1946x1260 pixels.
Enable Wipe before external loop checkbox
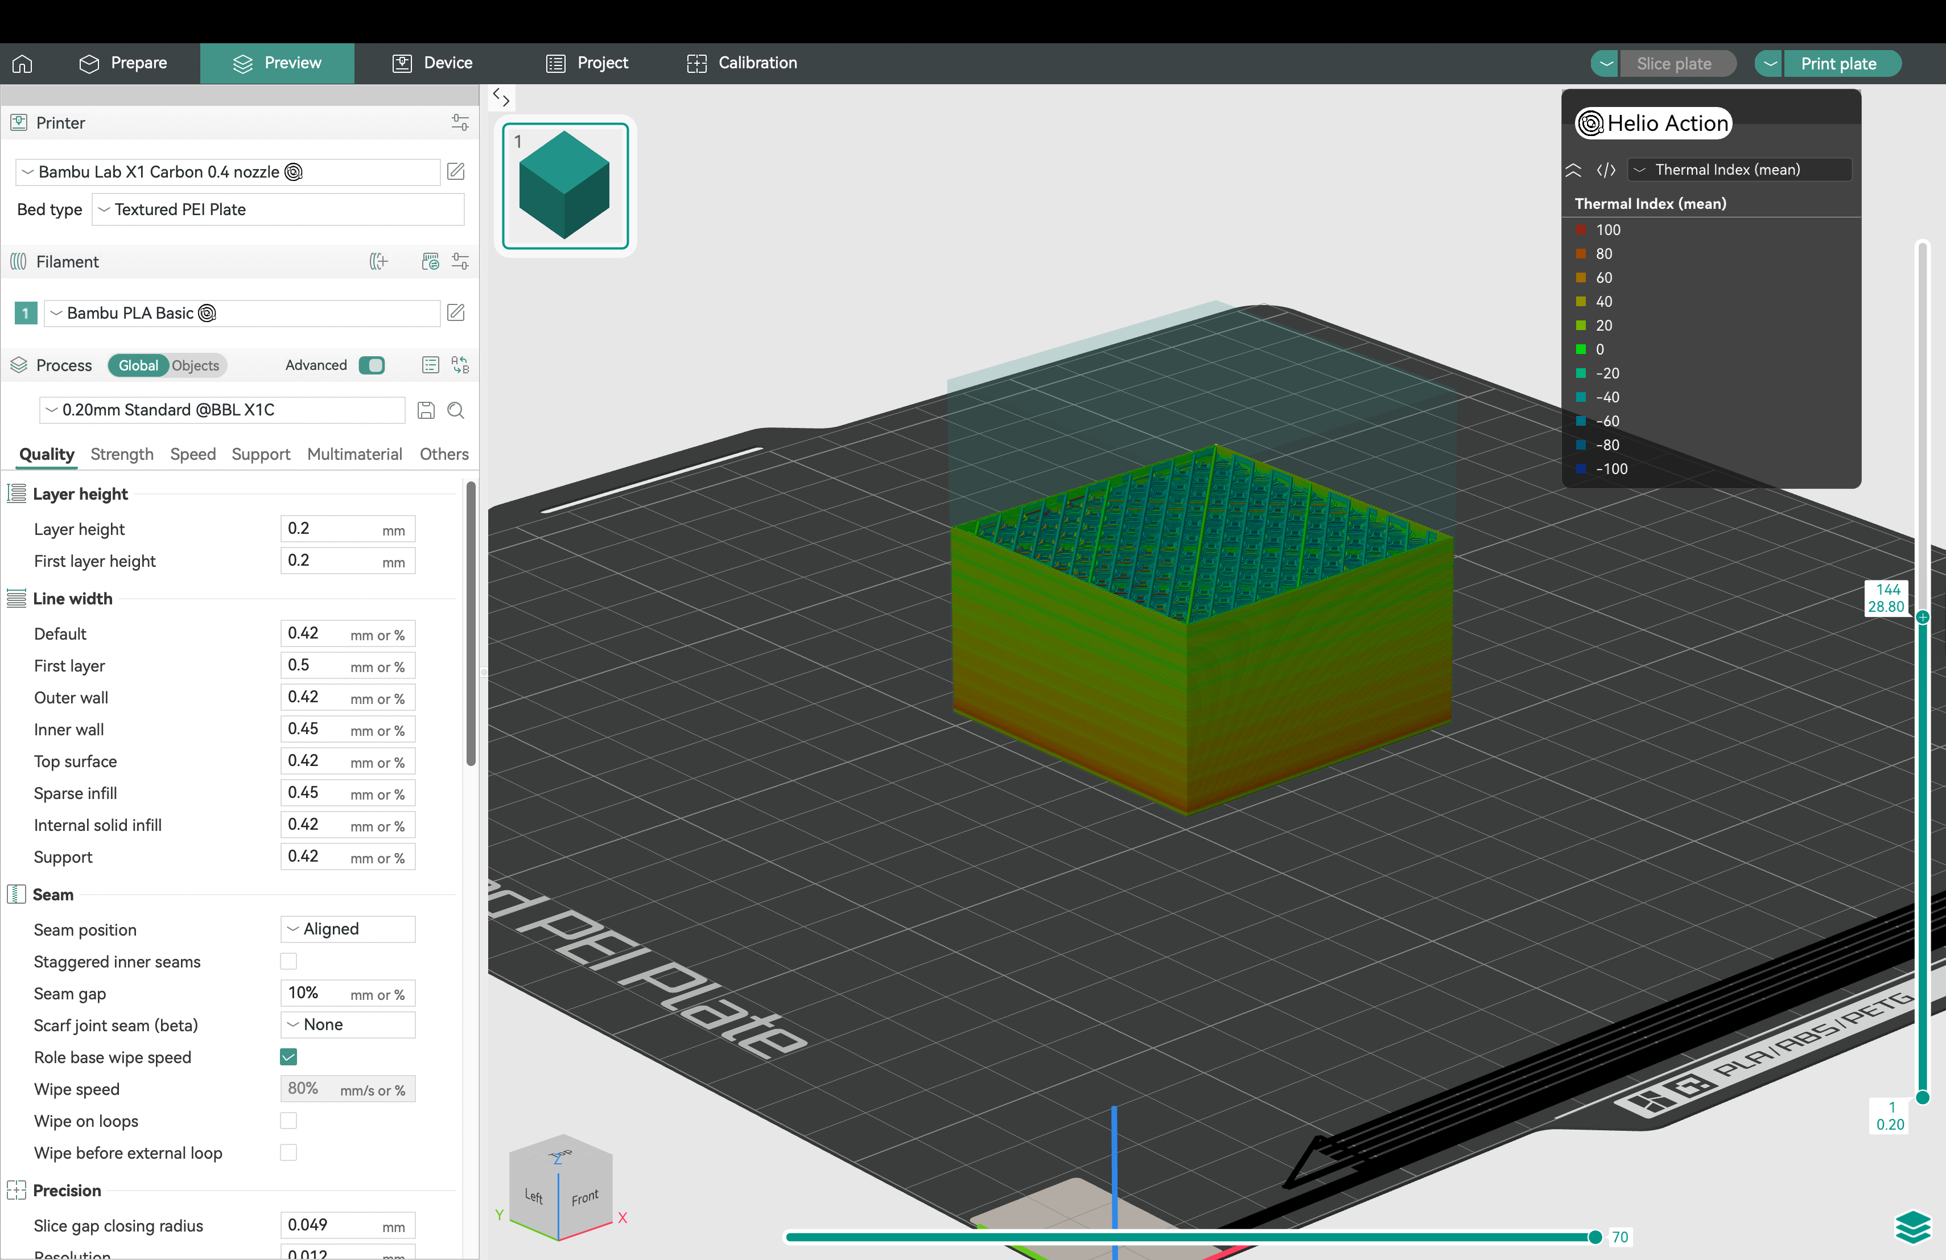288,1153
